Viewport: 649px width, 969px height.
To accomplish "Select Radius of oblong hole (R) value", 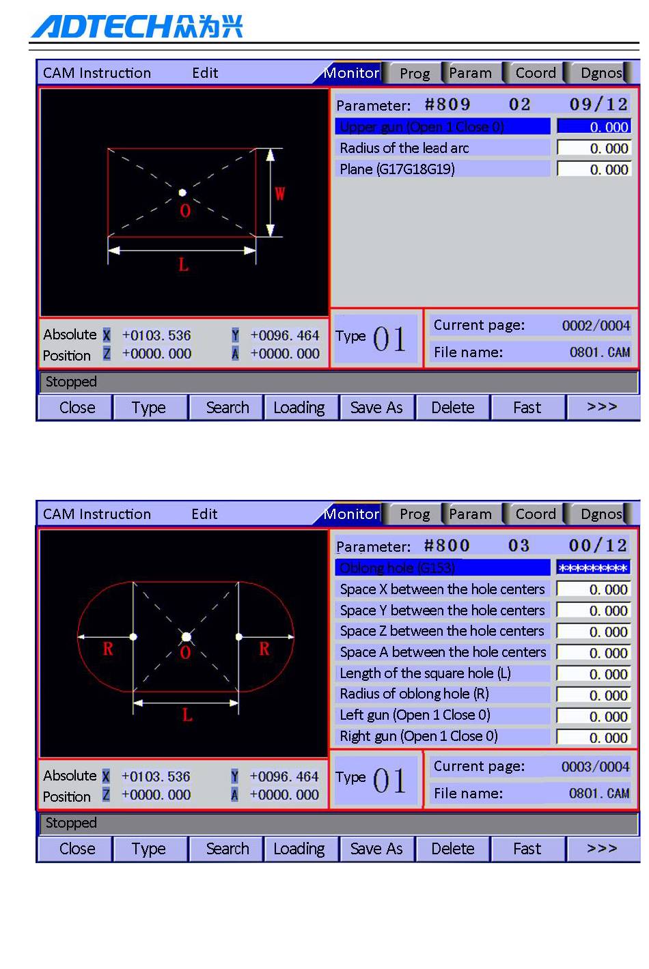I will click(x=594, y=695).
